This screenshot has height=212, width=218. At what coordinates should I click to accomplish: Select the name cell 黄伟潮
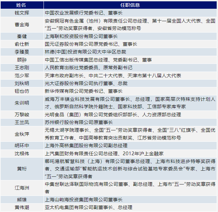click(22, 207)
